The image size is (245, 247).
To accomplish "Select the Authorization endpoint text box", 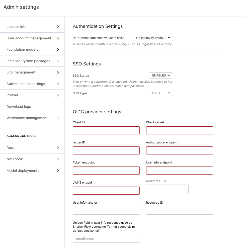I will [180, 150].
